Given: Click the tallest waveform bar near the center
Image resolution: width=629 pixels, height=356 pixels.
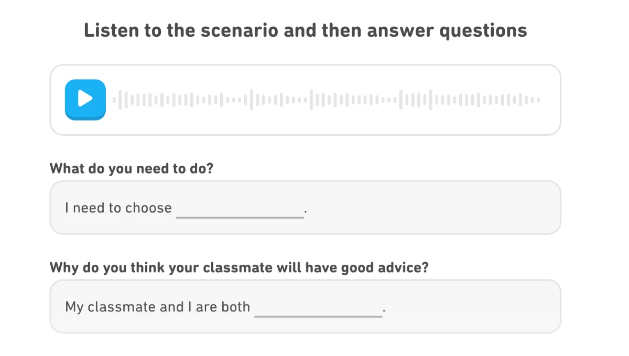Looking at the screenshot, I should pos(311,100).
